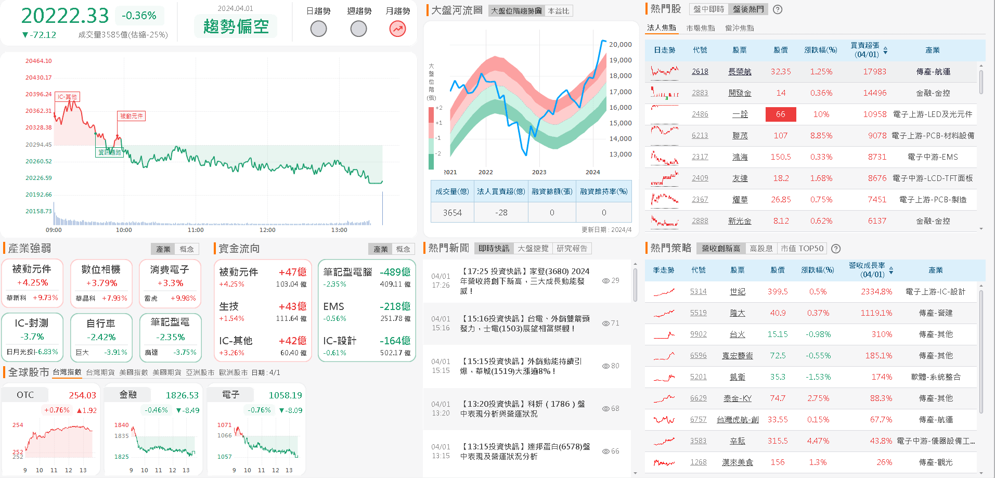995x478 pixels.
Task: Open the 亞洲股市 global markets tab
Action: tap(200, 372)
